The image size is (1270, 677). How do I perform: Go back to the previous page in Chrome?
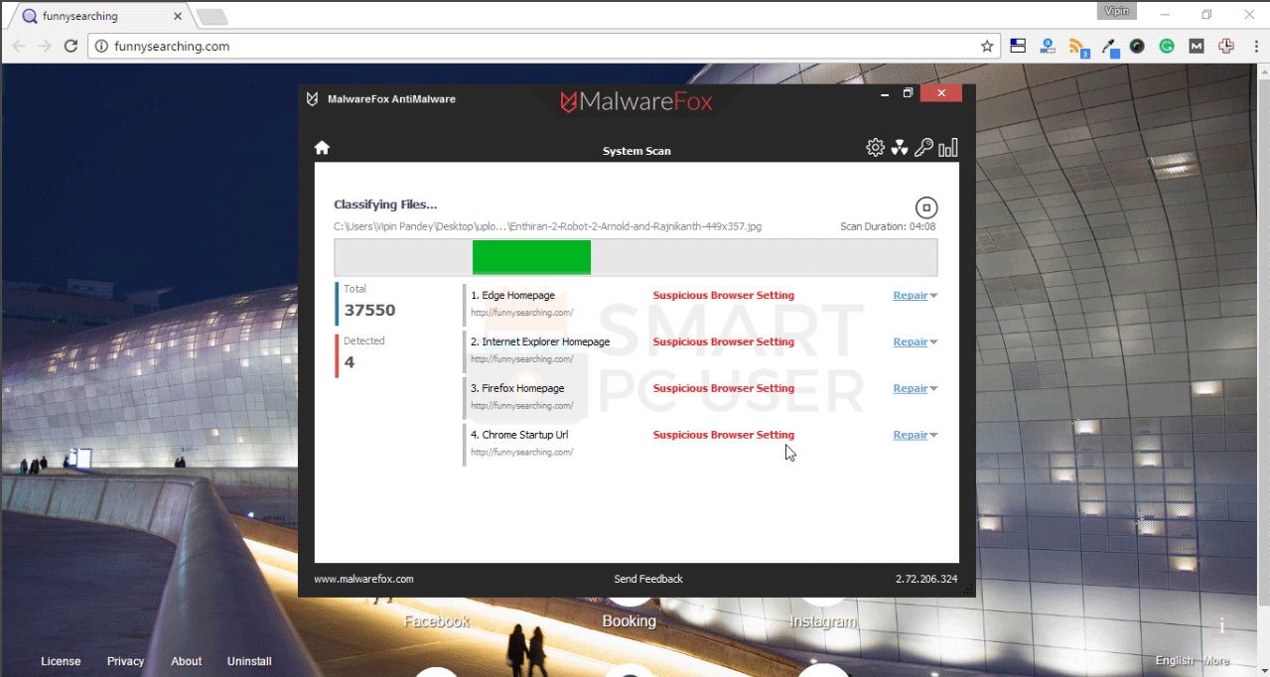(x=19, y=46)
